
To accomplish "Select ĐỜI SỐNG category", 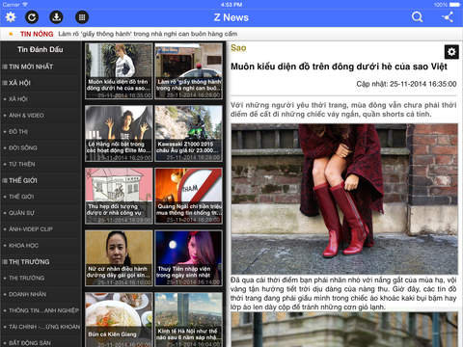I will click(41, 147).
